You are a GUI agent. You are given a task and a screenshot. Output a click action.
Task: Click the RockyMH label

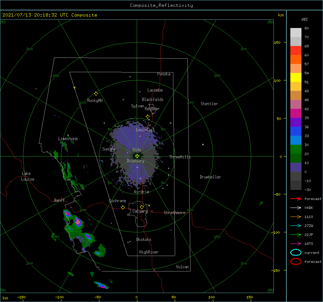pos(95,101)
